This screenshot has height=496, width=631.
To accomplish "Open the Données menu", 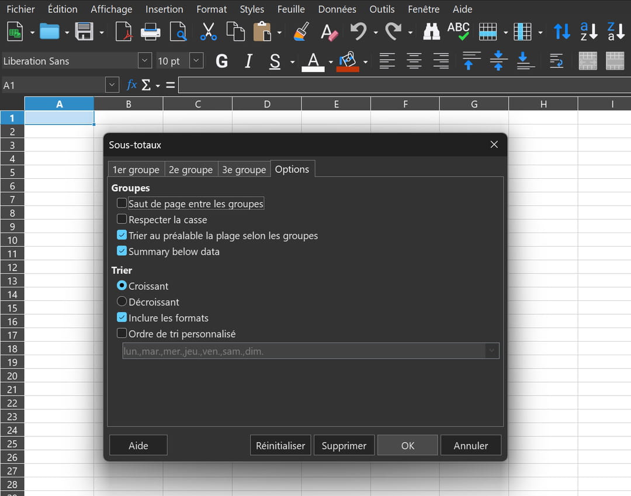I will [337, 9].
